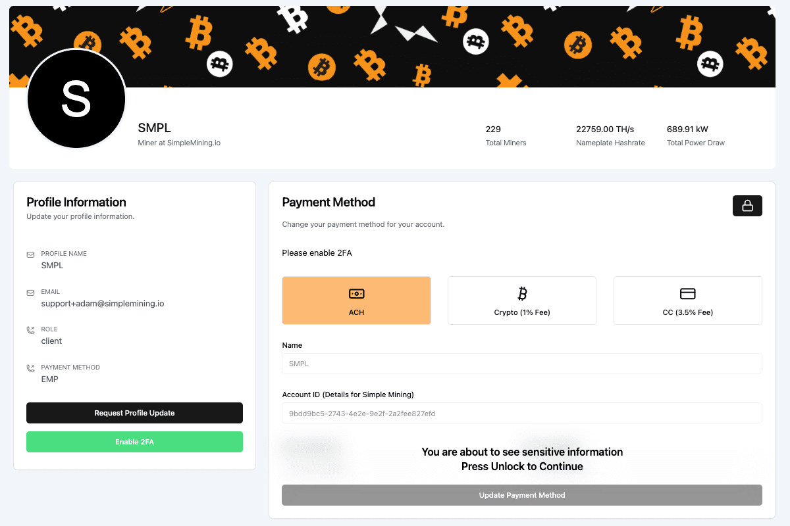Click Request Profile Update button
The width and height of the screenshot is (790, 526).
(134, 413)
